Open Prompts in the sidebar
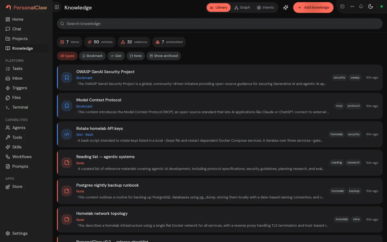This screenshot has height=242, width=387. [26, 166]
